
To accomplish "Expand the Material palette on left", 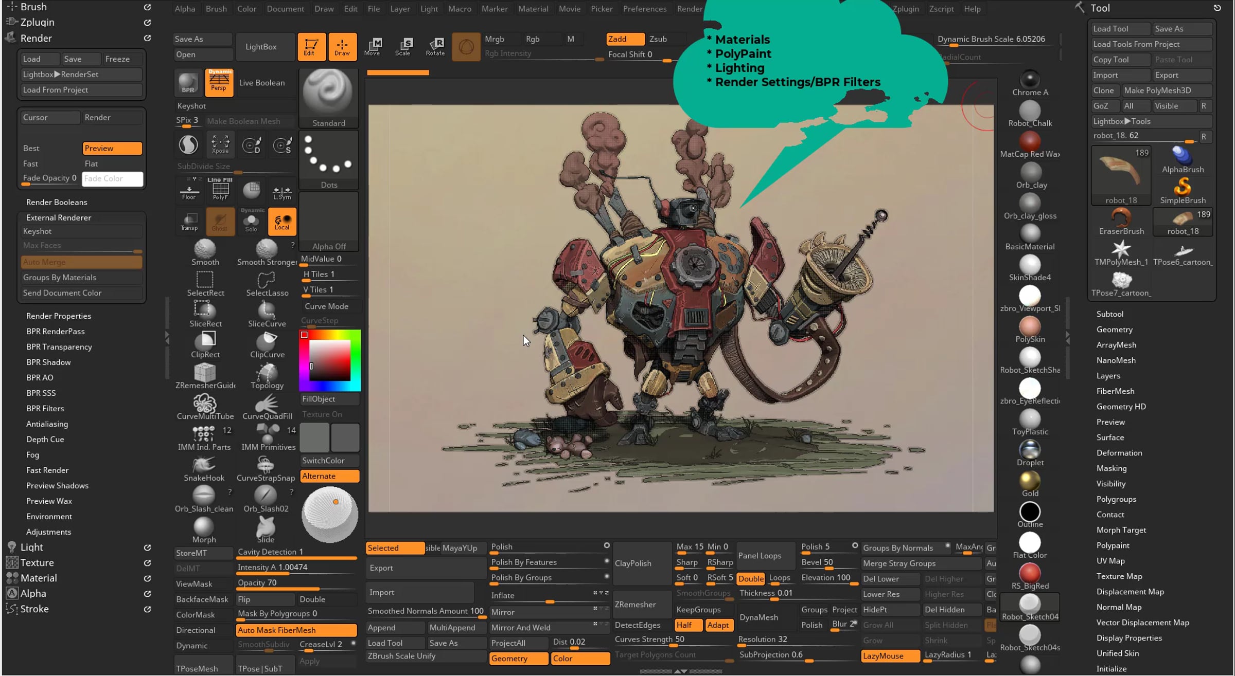I will pos(39,578).
